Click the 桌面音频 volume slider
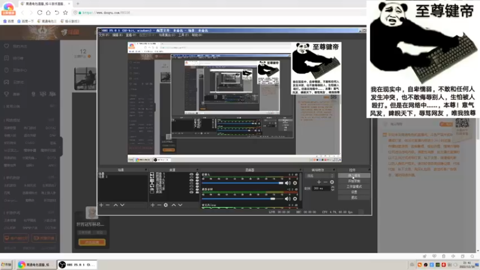480x270 pixels. pos(242,199)
